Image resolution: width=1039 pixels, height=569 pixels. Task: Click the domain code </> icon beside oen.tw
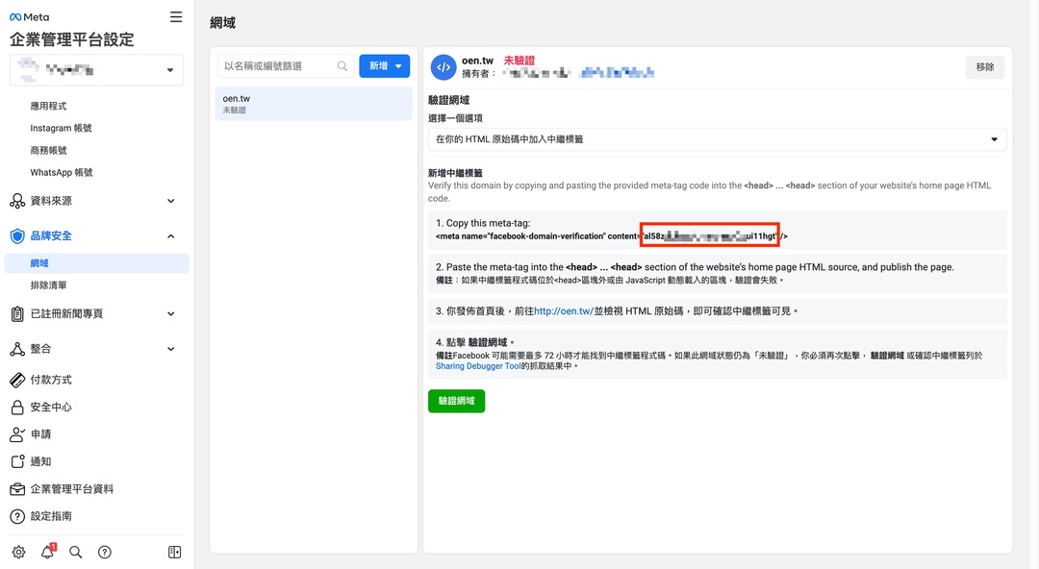point(443,66)
